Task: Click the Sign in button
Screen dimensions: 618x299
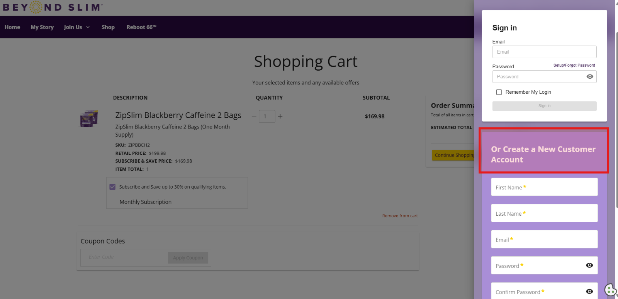Action: pyautogui.click(x=544, y=106)
